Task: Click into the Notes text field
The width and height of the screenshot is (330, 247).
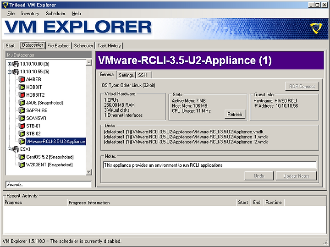Action: point(209,165)
